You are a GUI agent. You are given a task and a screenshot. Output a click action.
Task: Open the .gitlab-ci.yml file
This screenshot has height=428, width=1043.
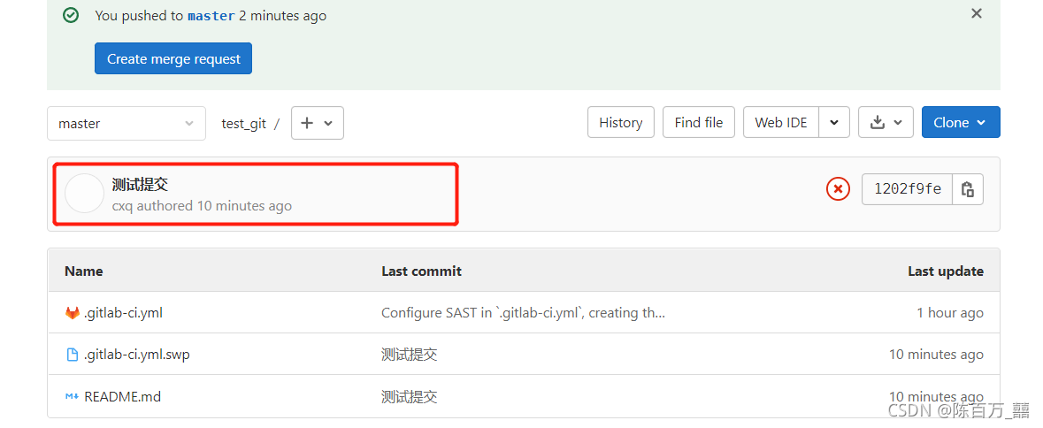(123, 312)
